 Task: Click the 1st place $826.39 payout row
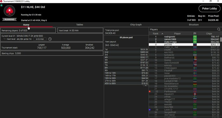(126, 50)
